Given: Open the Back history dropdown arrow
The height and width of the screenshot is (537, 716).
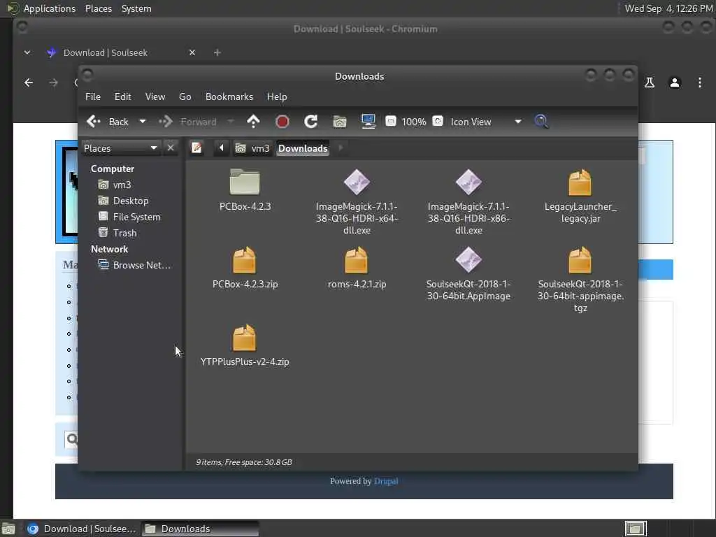Looking at the screenshot, I should click(x=143, y=122).
